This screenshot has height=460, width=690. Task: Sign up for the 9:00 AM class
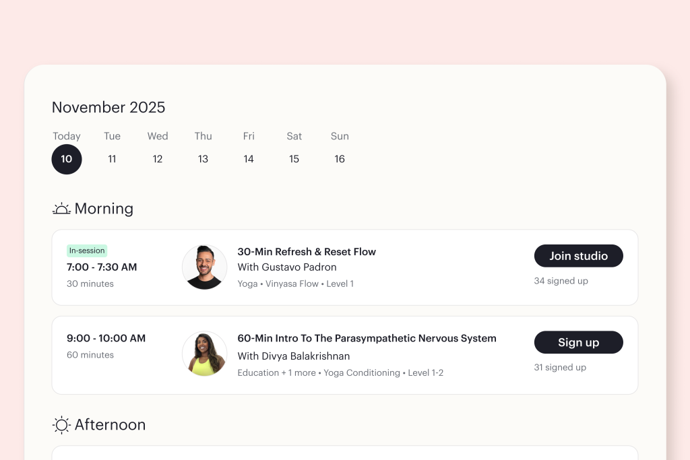coord(578,342)
